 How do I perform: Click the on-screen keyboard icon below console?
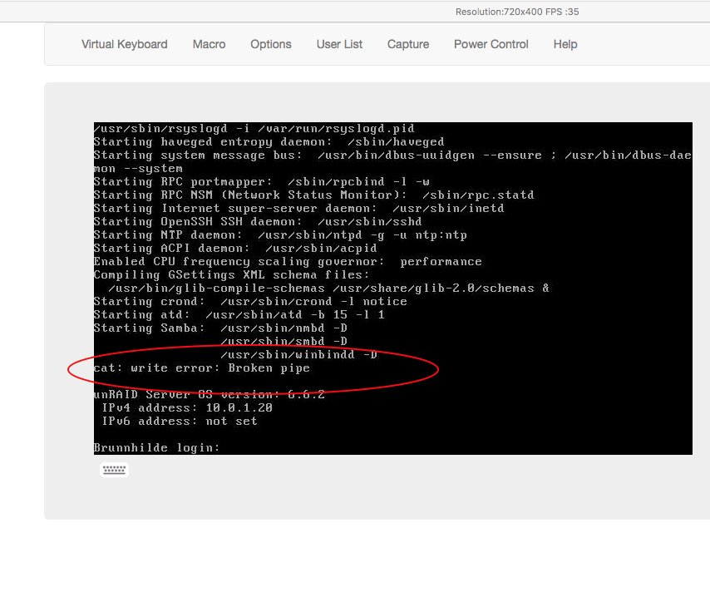pyautogui.click(x=114, y=470)
